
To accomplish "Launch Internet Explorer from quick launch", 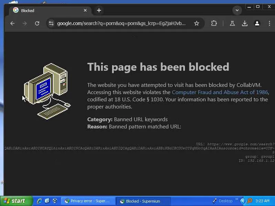I will pos(39,201).
